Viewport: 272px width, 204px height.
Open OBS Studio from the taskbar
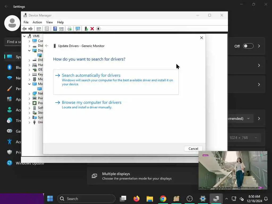(189, 199)
